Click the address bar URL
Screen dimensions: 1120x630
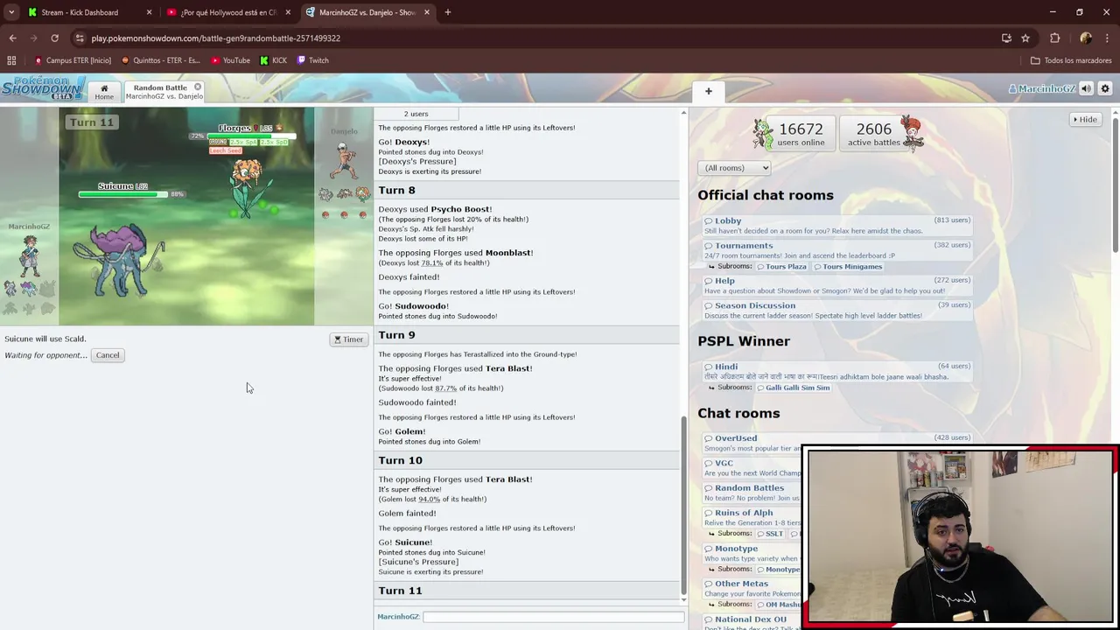click(216, 38)
